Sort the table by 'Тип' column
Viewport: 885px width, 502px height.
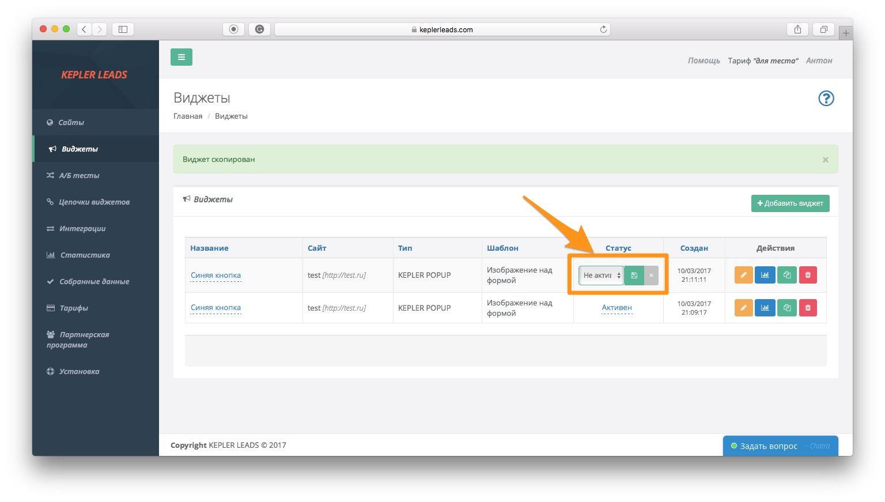(x=405, y=248)
